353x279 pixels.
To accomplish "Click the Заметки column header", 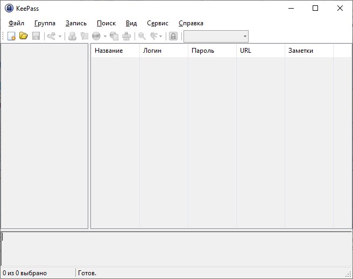I will click(x=301, y=51).
